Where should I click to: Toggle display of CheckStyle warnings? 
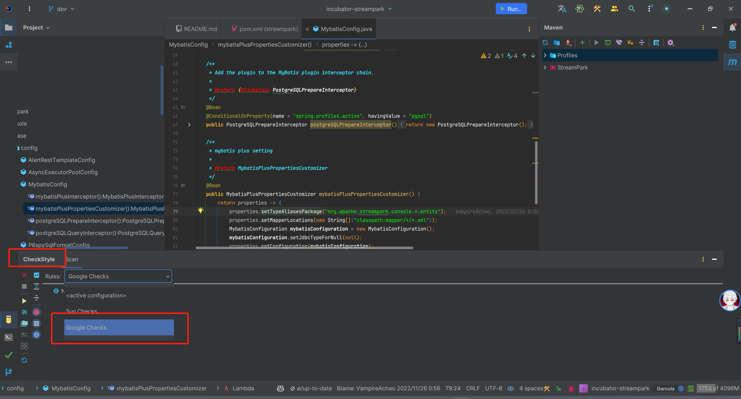36,323
